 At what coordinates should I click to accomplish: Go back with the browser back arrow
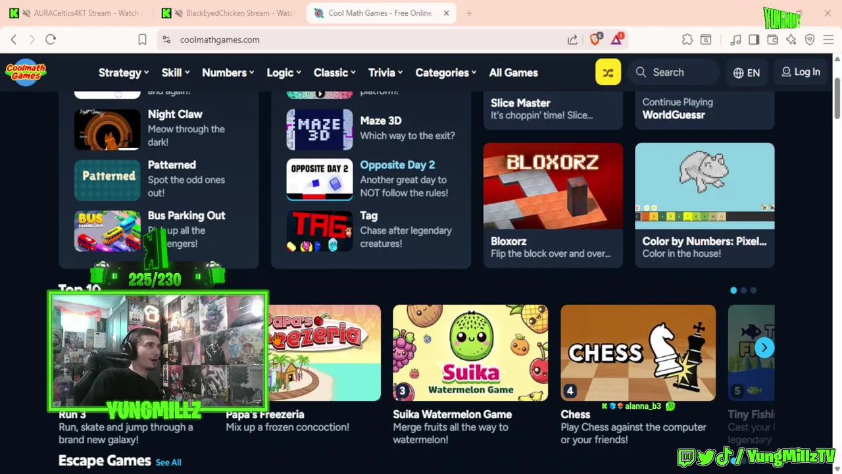click(x=13, y=39)
